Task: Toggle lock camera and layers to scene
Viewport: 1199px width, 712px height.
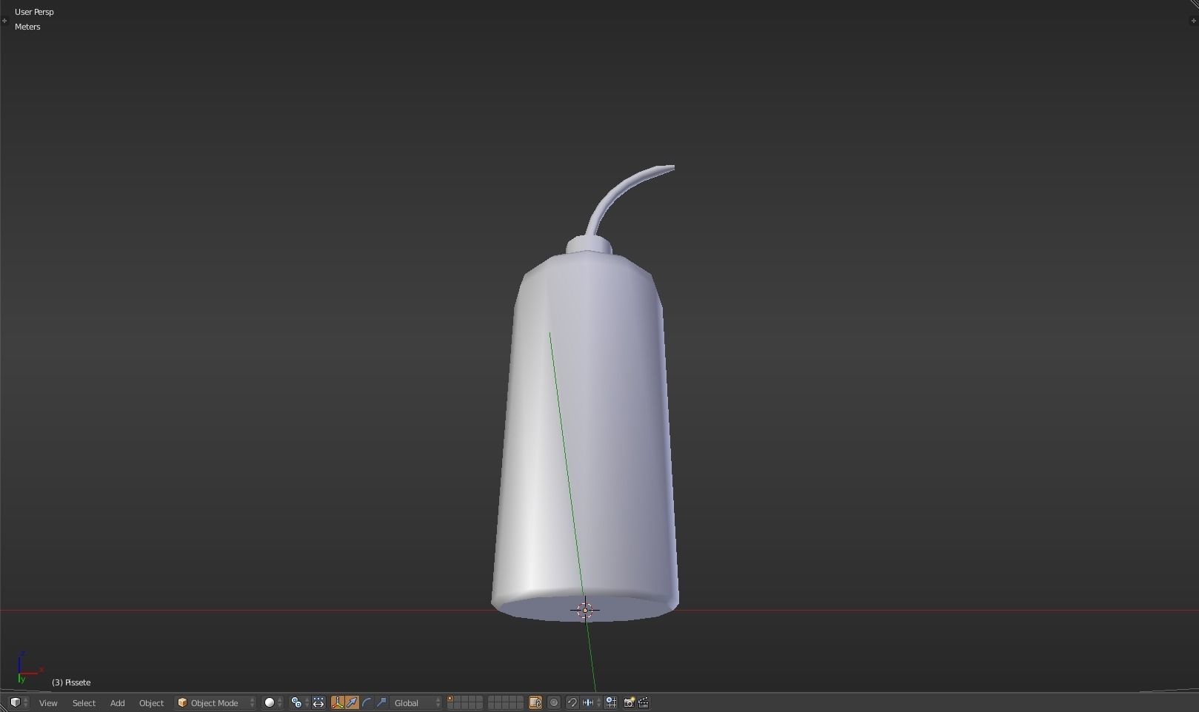Action: [535, 702]
